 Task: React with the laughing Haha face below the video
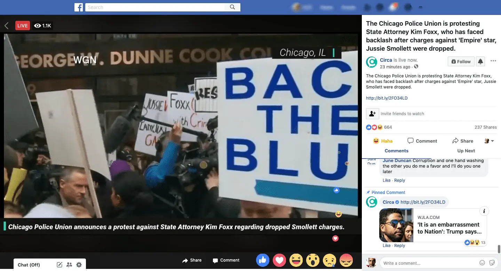296,260
